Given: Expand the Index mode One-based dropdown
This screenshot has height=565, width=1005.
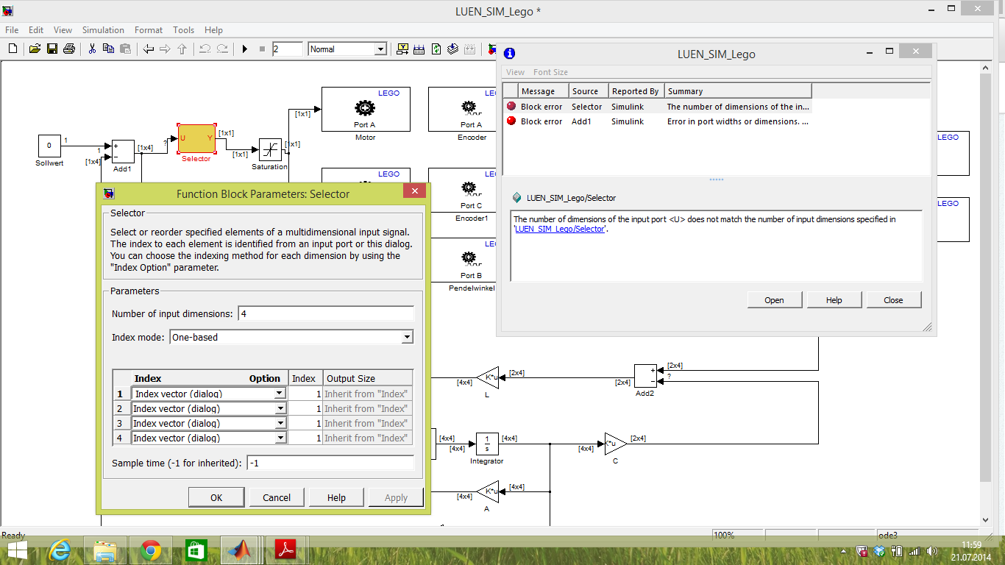Looking at the screenshot, I should coord(291,337).
